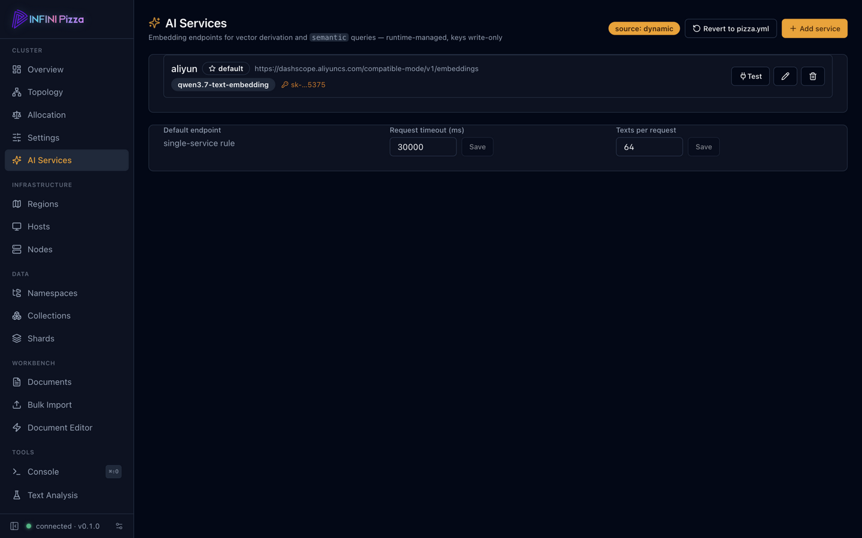
Task: Open the Overview page
Action: [66, 69]
